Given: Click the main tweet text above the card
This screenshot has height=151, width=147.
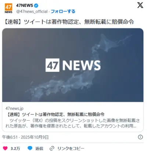Looking at the screenshot, I should (x=69, y=22).
